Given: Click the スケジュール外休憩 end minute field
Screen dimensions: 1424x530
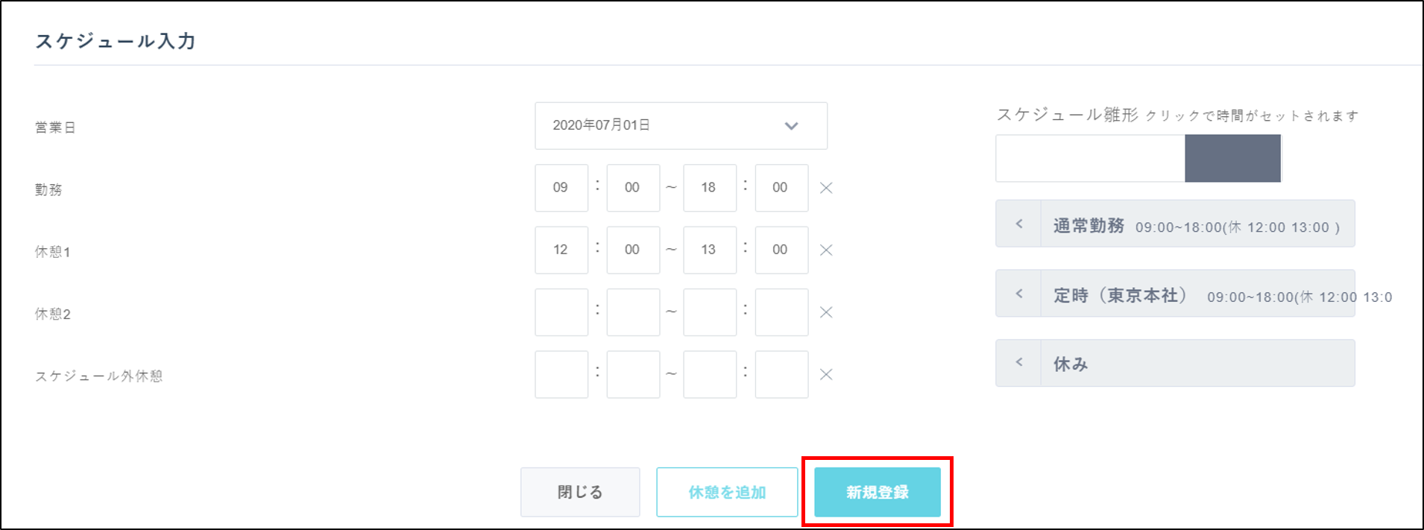Looking at the screenshot, I should pos(781,374).
